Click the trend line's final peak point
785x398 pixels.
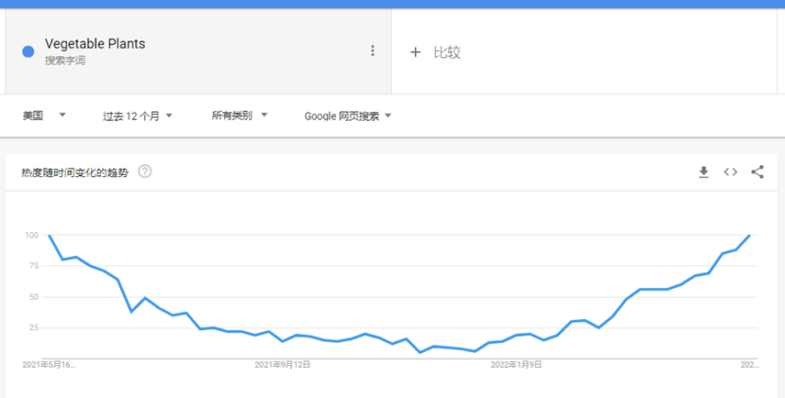tap(750, 236)
